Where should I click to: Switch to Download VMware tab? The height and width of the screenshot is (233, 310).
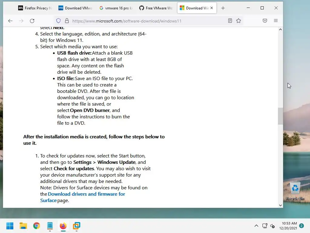coord(75,8)
